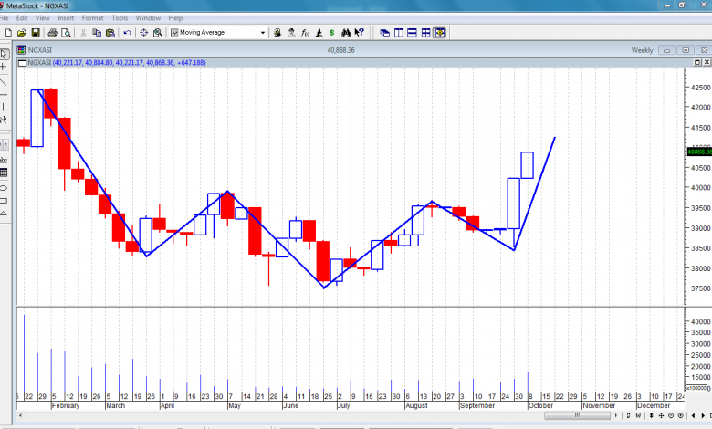This screenshot has width=712, height=429.
Task: Select the rectangle drawing tool
Action: (4, 200)
